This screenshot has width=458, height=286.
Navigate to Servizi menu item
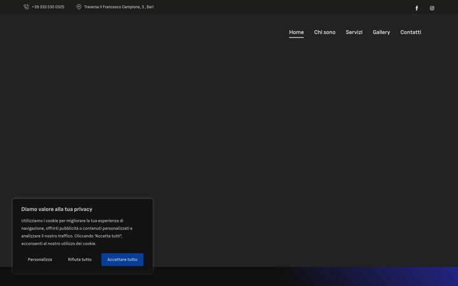pos(354,32)
